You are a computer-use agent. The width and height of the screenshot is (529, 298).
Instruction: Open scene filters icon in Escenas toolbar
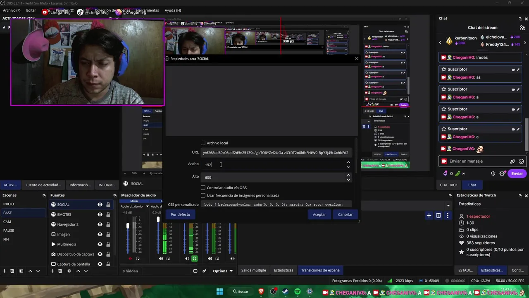coord(21,271)
